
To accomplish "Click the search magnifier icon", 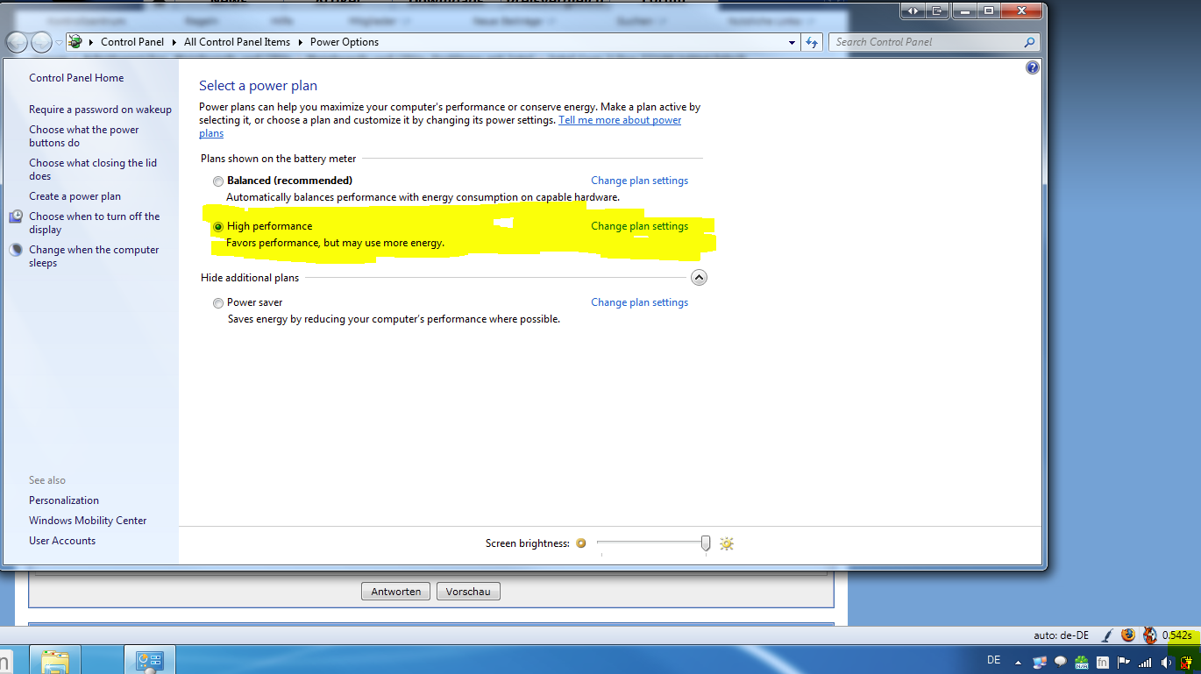I will (x=1029, y=42).
